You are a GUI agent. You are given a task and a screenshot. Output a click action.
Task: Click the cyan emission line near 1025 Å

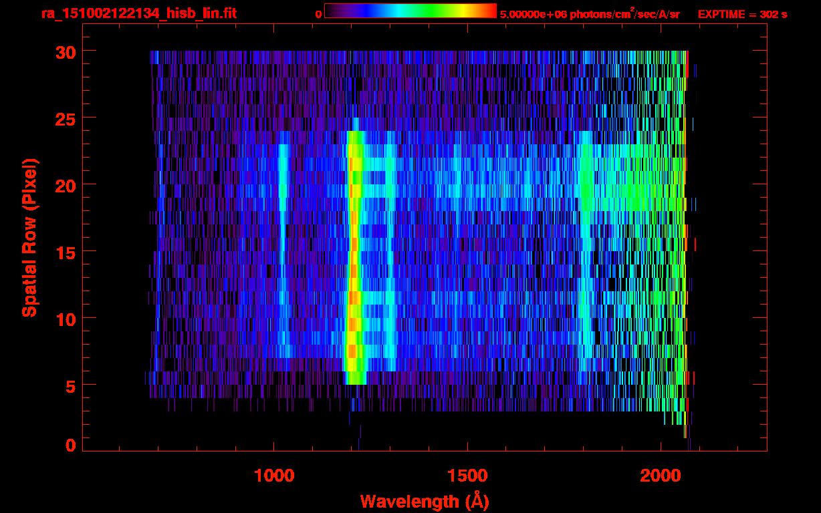[283, 250]
